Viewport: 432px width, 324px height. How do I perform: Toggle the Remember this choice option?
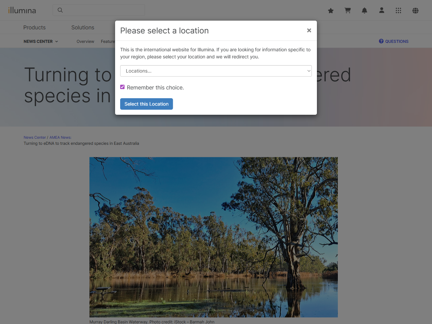122,87
